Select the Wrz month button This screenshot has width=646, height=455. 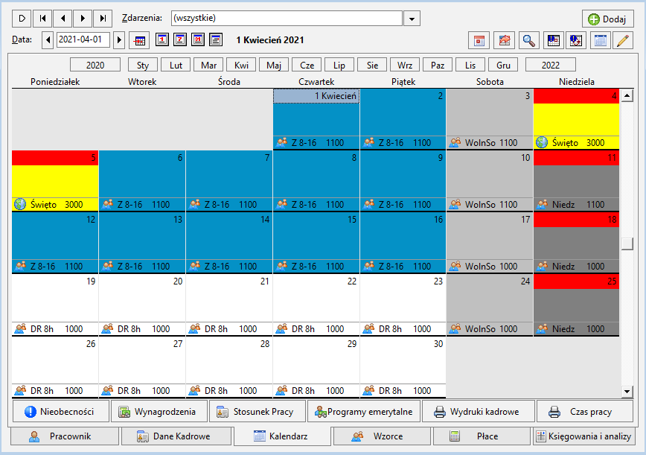[405, 65]
